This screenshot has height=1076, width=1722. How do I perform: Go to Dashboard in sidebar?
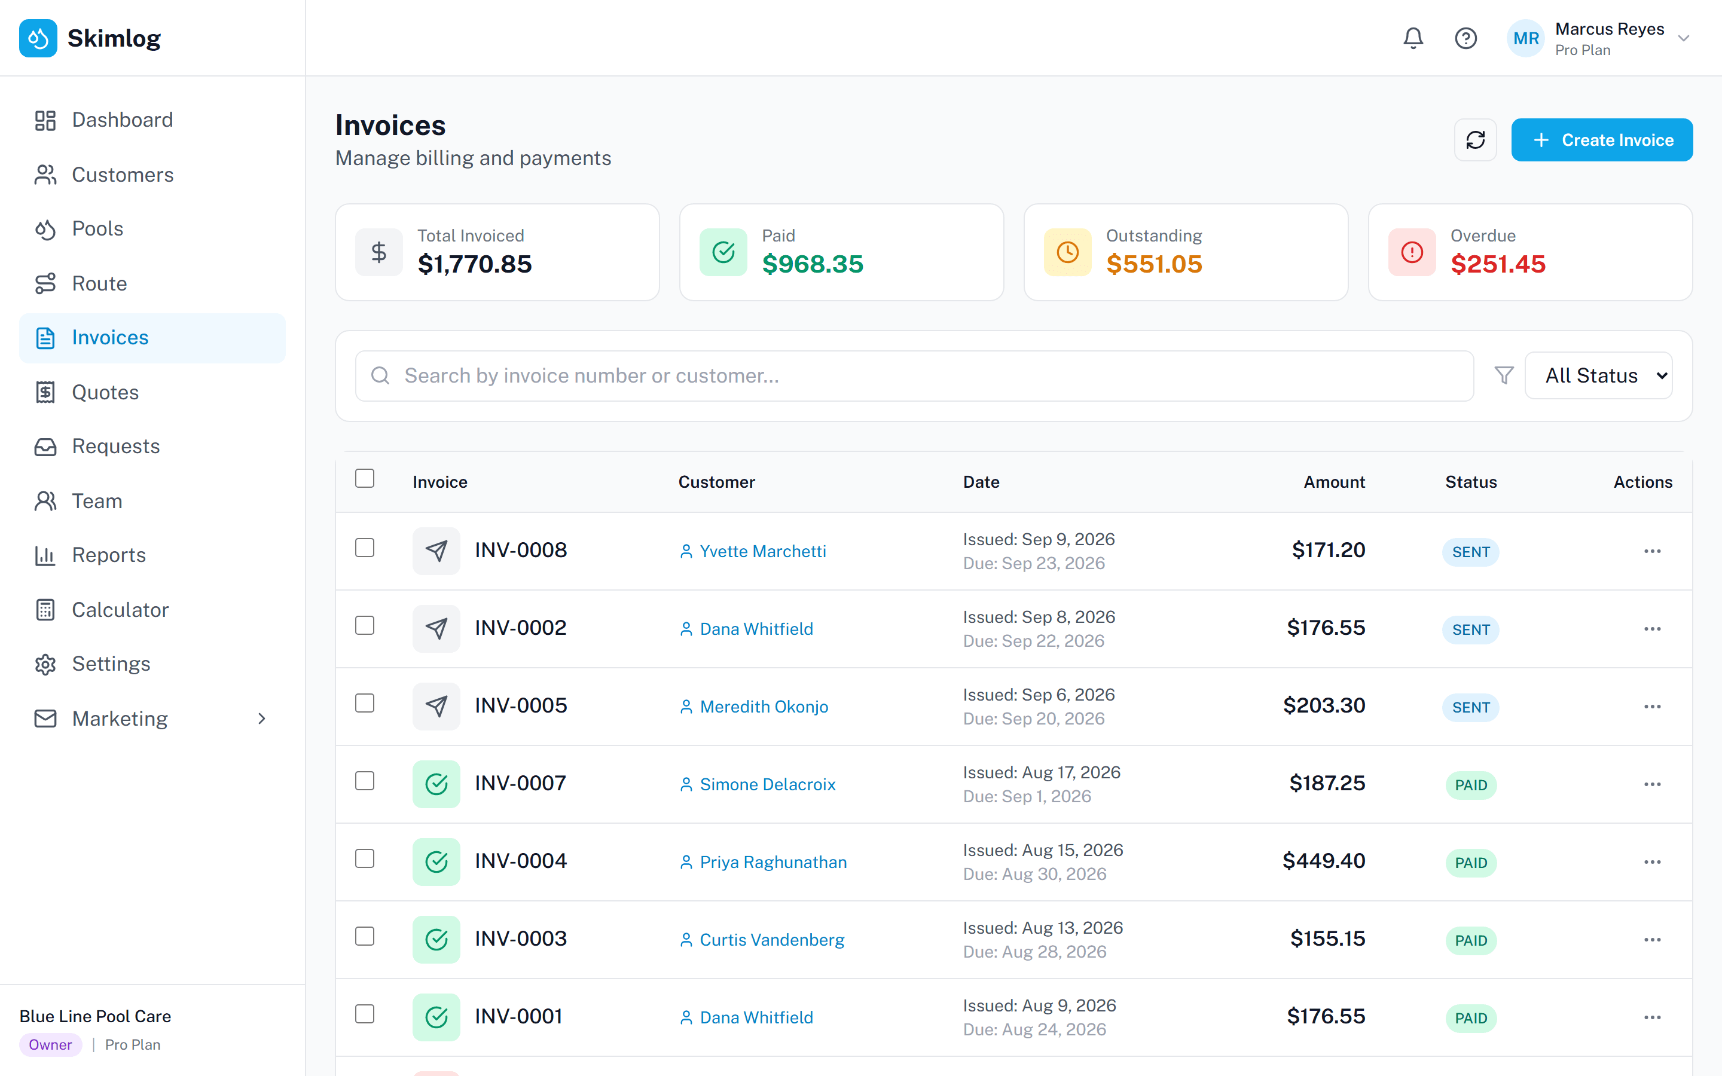(152, 120)
